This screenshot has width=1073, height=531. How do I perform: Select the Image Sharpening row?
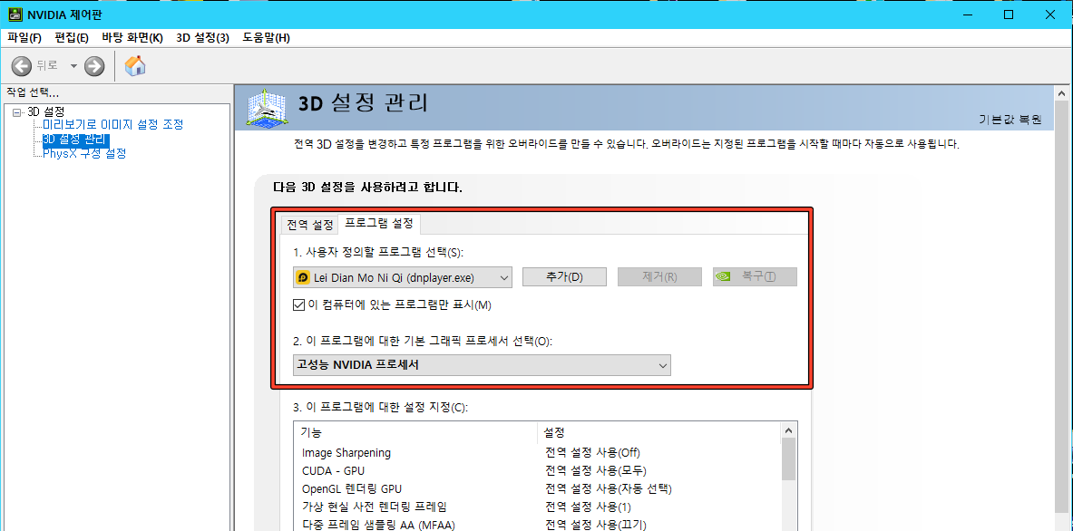click(537, 452)
